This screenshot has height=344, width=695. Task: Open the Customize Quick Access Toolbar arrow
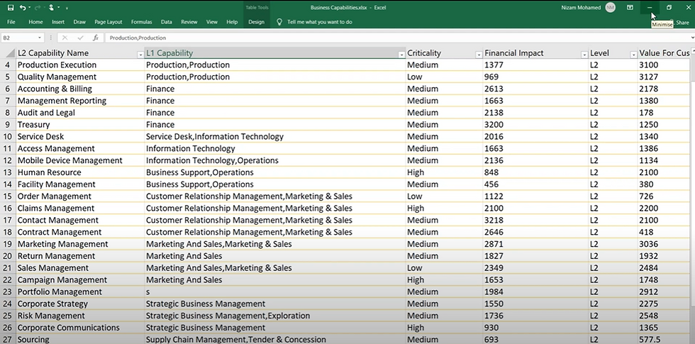[67, 8]
